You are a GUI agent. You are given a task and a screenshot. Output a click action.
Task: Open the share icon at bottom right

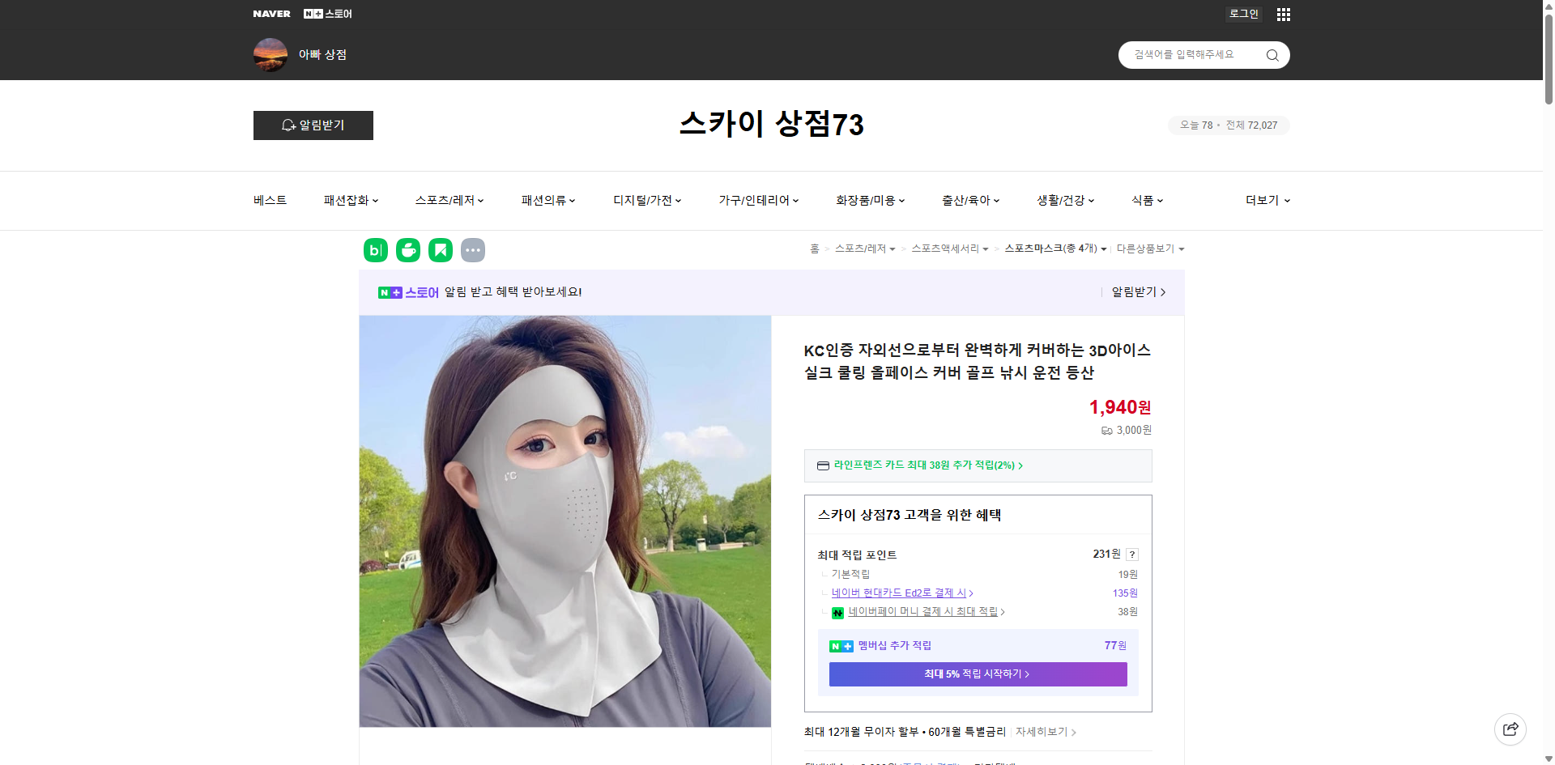pos(1510,729)
